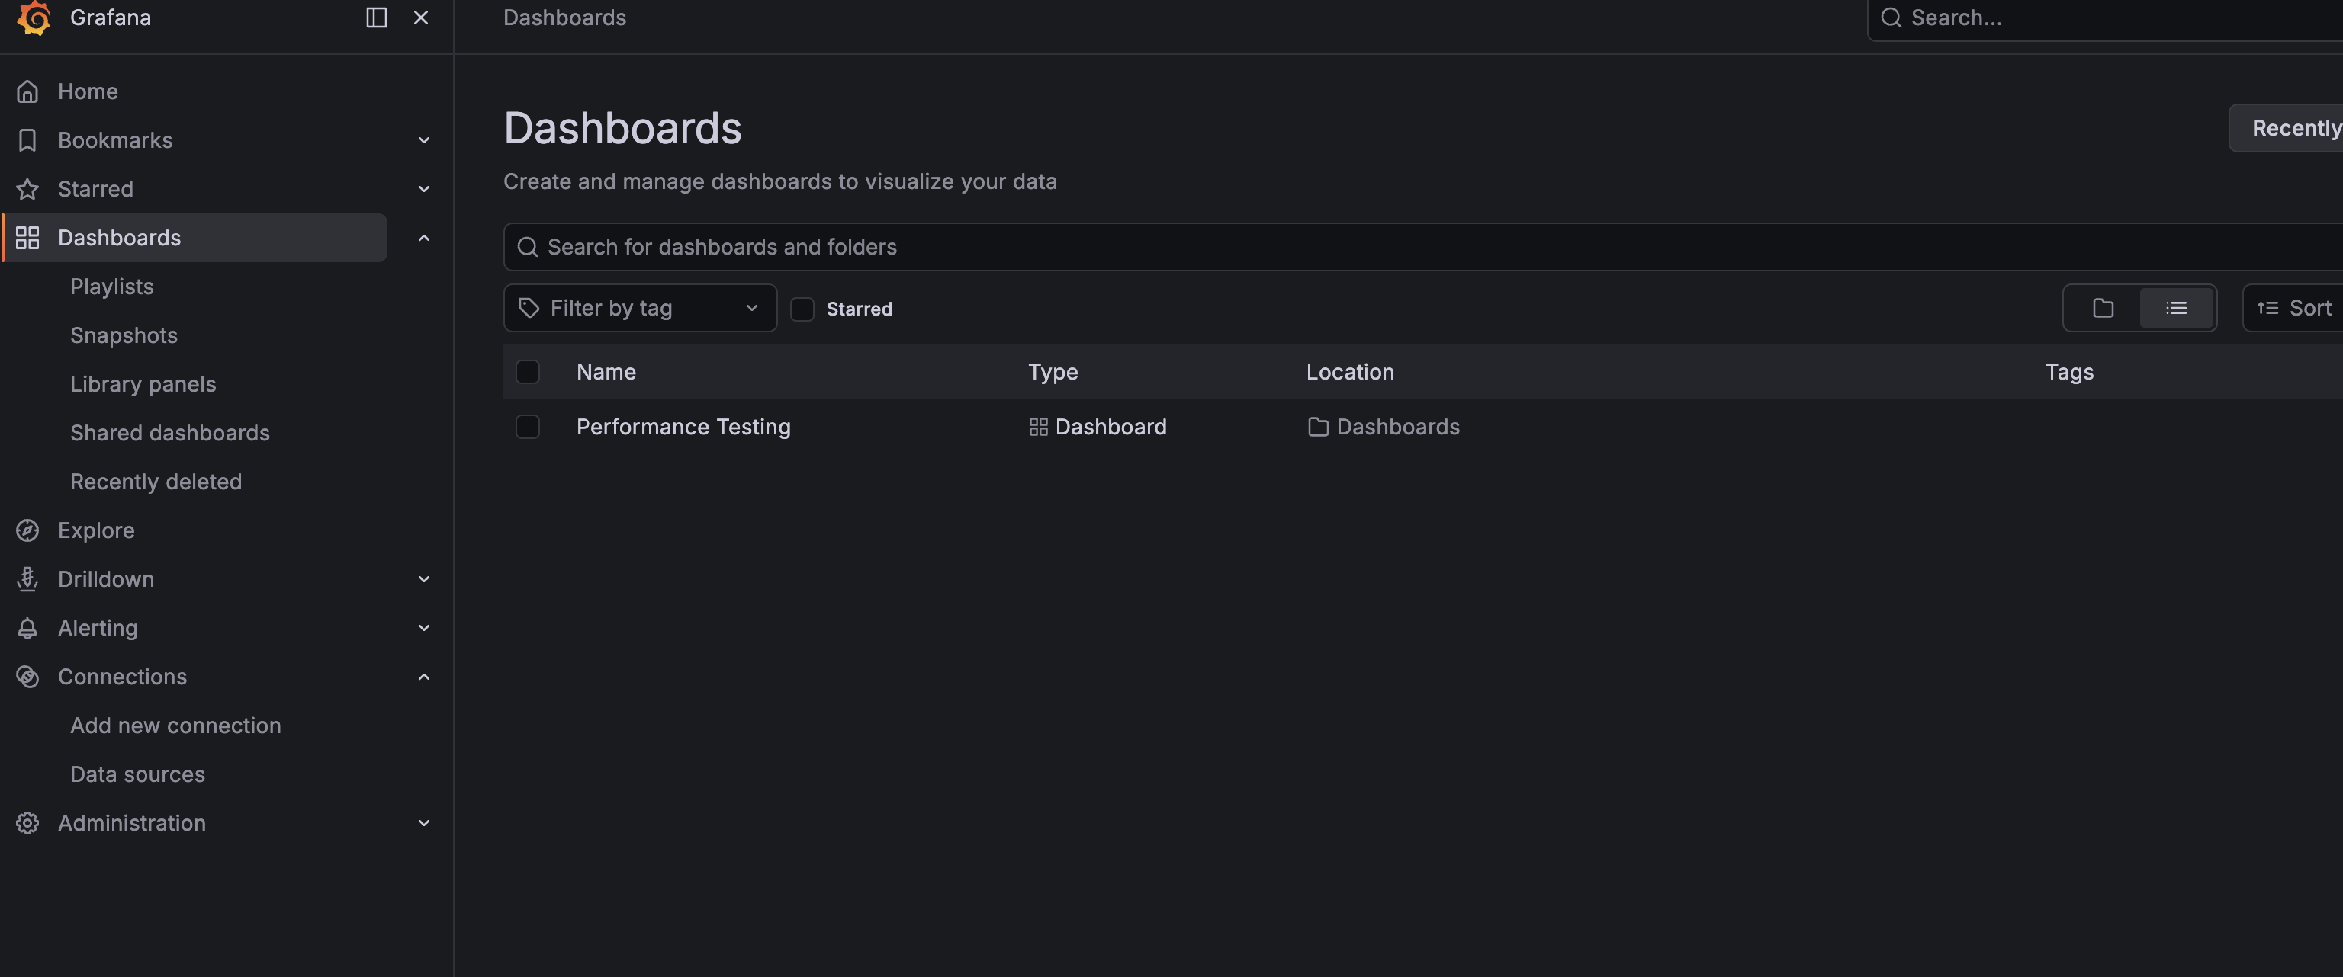Screen dimensions: 2343x977
Task: Expand the Alerting section chevron
Action: [423, 628]
